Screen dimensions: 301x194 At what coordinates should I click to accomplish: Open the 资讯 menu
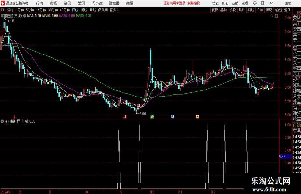point(68,3)
